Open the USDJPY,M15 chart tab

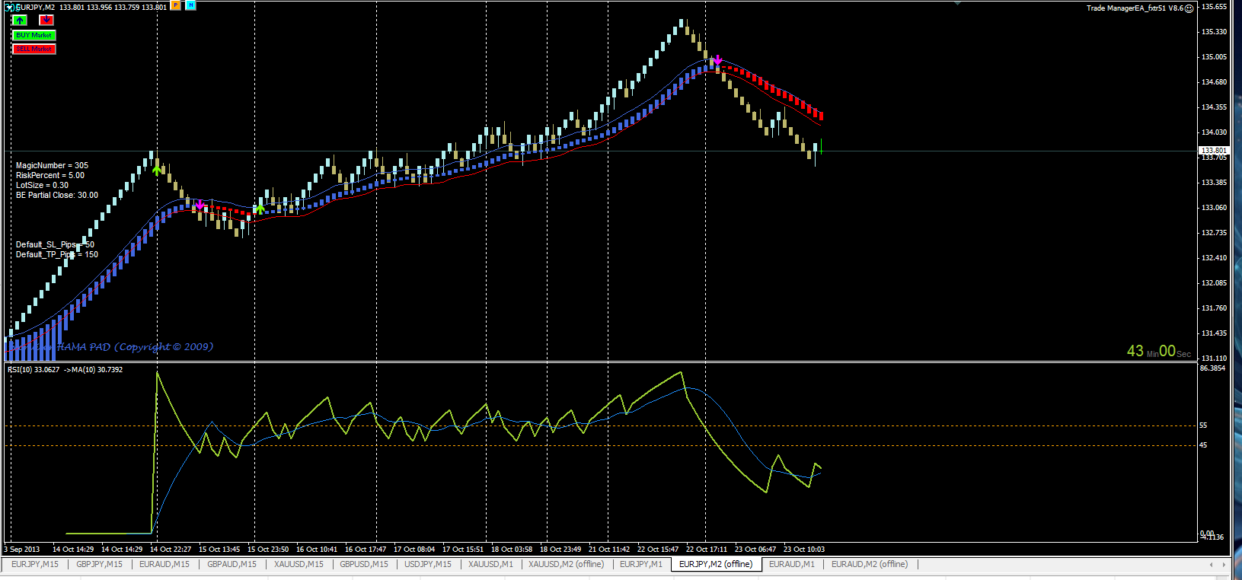428,564
